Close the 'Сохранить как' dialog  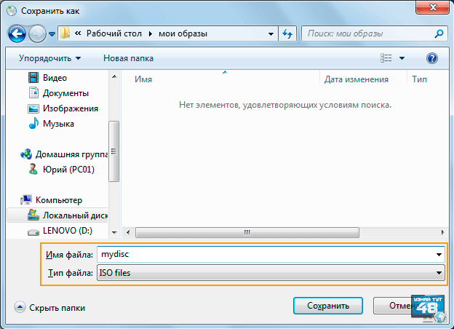[433, 7]
